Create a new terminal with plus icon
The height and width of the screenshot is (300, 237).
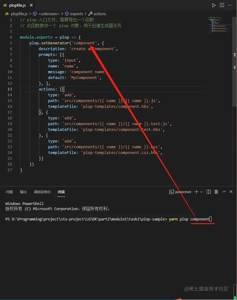pos(196,192)
